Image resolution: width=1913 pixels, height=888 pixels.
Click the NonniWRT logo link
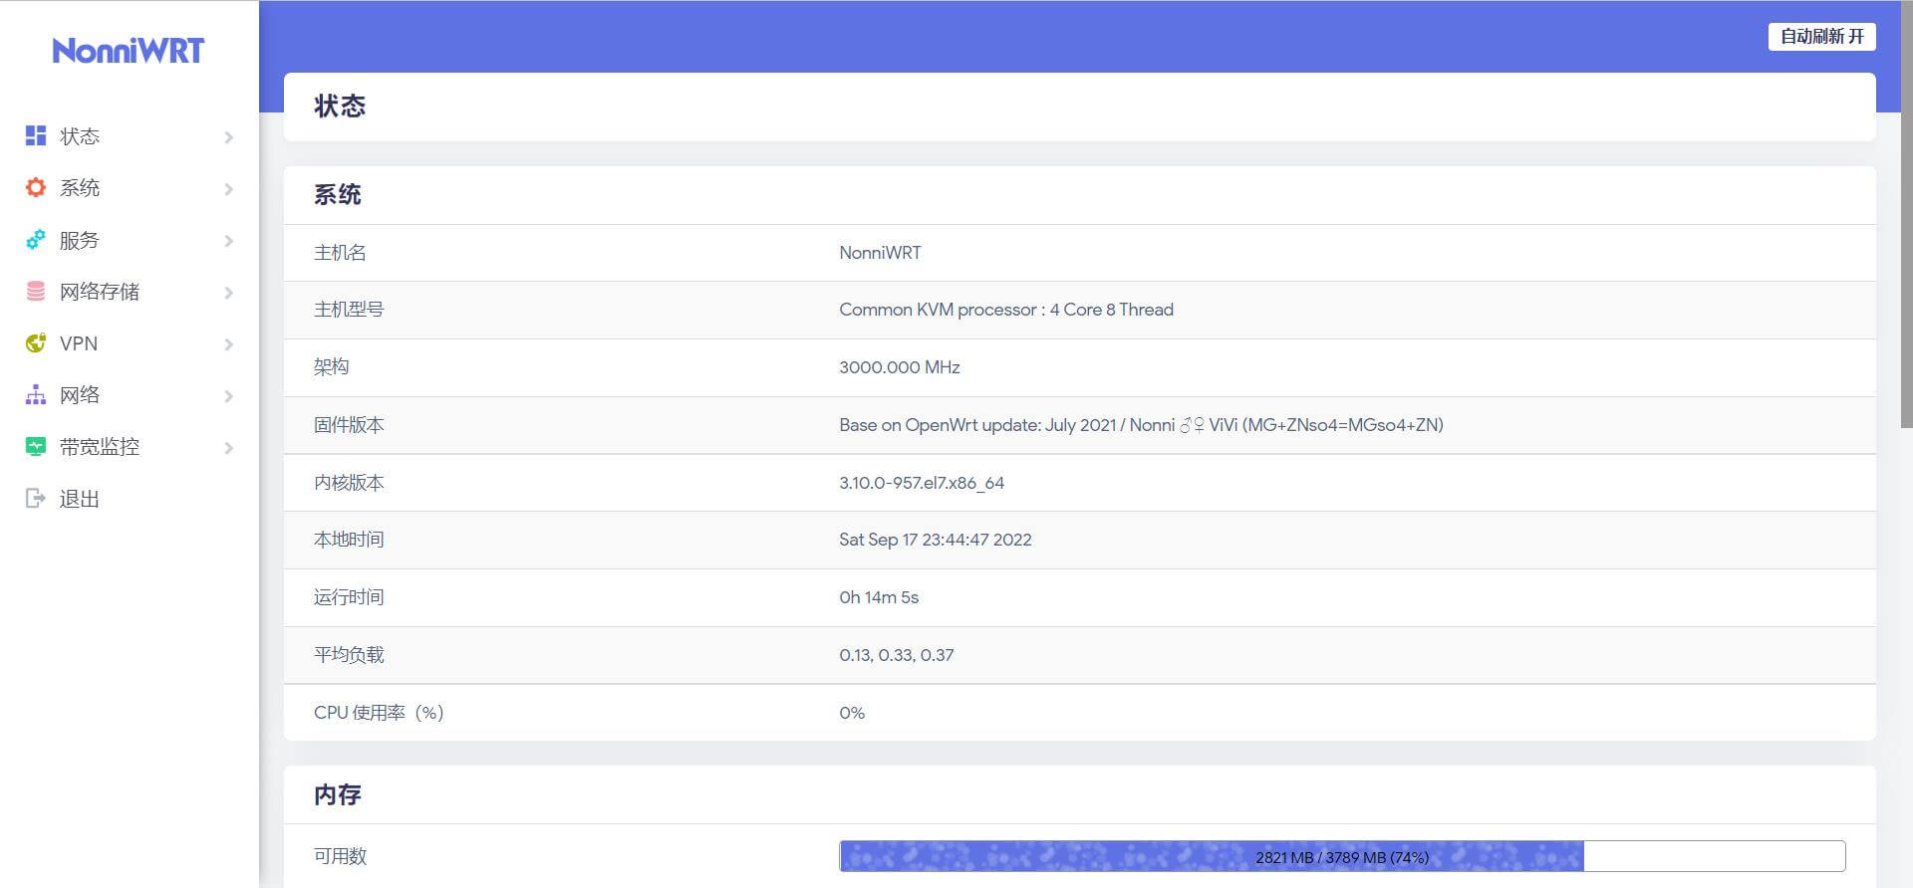(x=129, y=51)
